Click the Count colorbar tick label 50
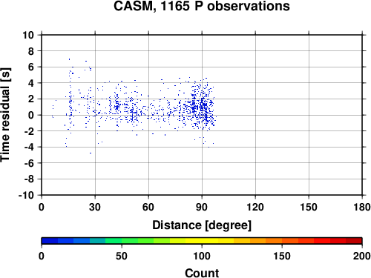Screen dimensions: 371x278 [x=122, y=256]
